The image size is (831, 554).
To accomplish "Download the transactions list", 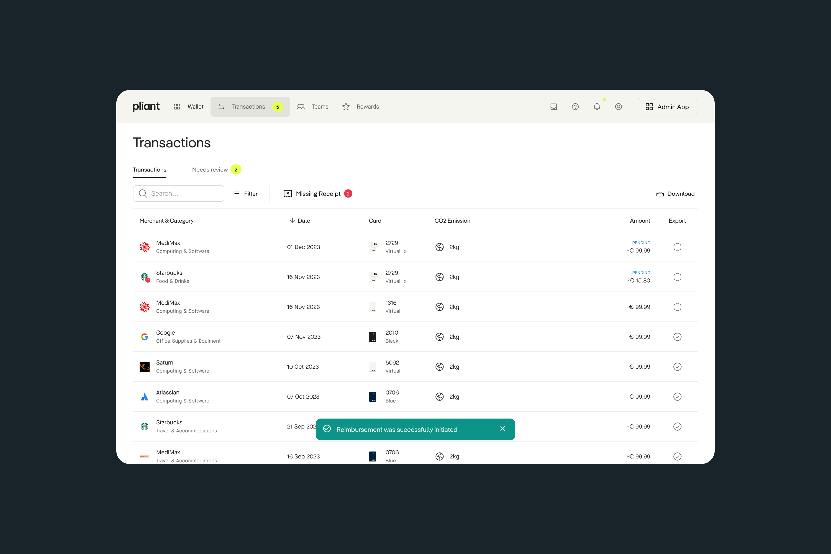I will pyautogui.click(x=675, y=194).
